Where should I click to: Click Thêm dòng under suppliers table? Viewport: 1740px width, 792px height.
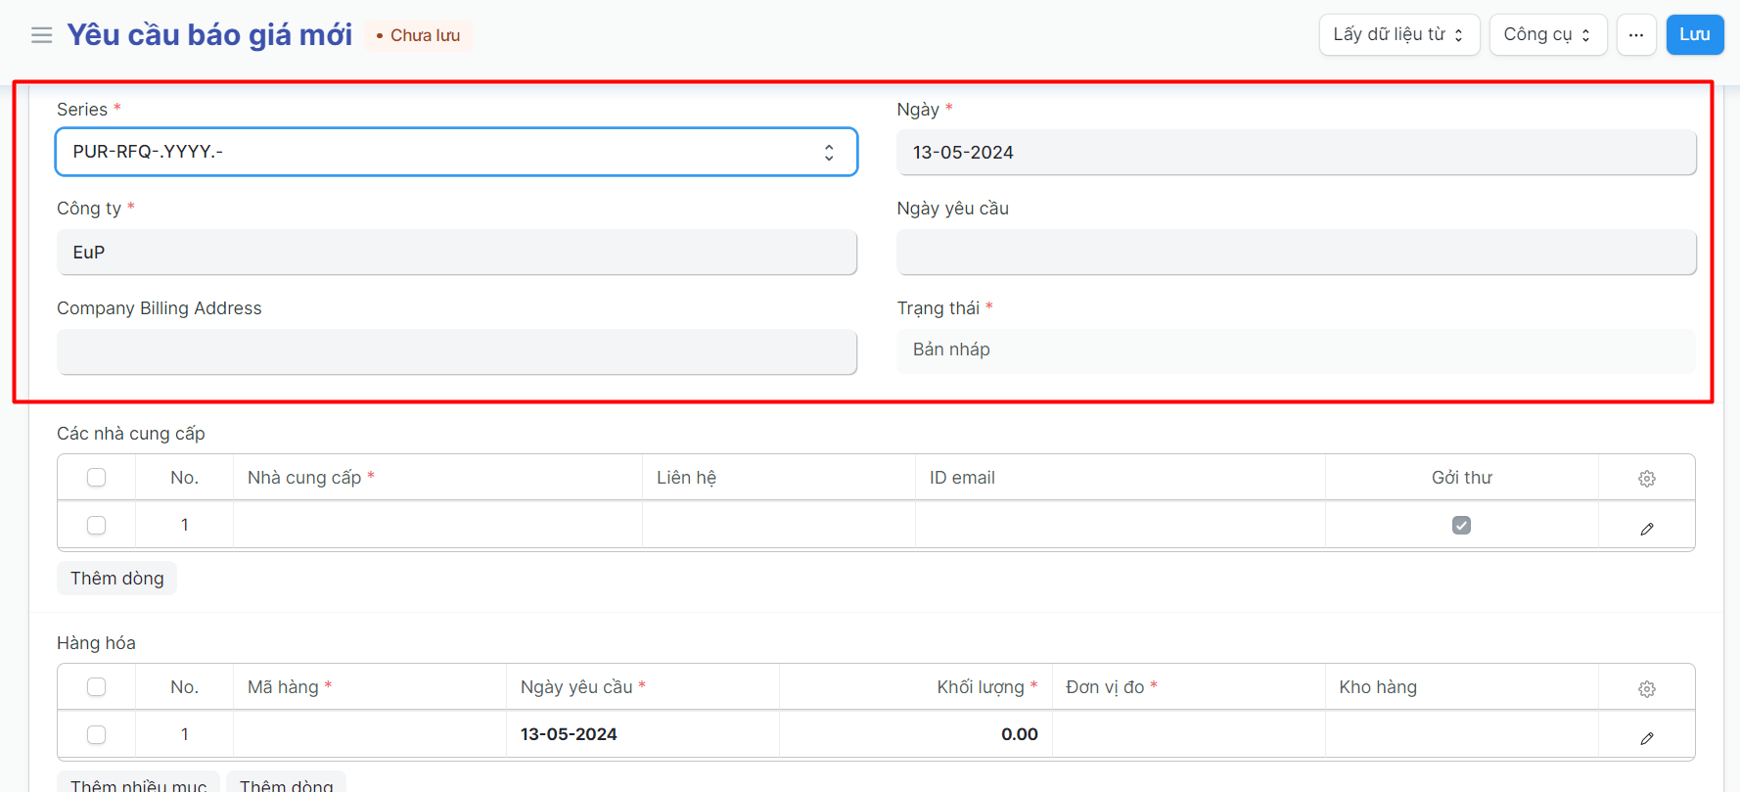pyautogui.click(x=116, y=579)
